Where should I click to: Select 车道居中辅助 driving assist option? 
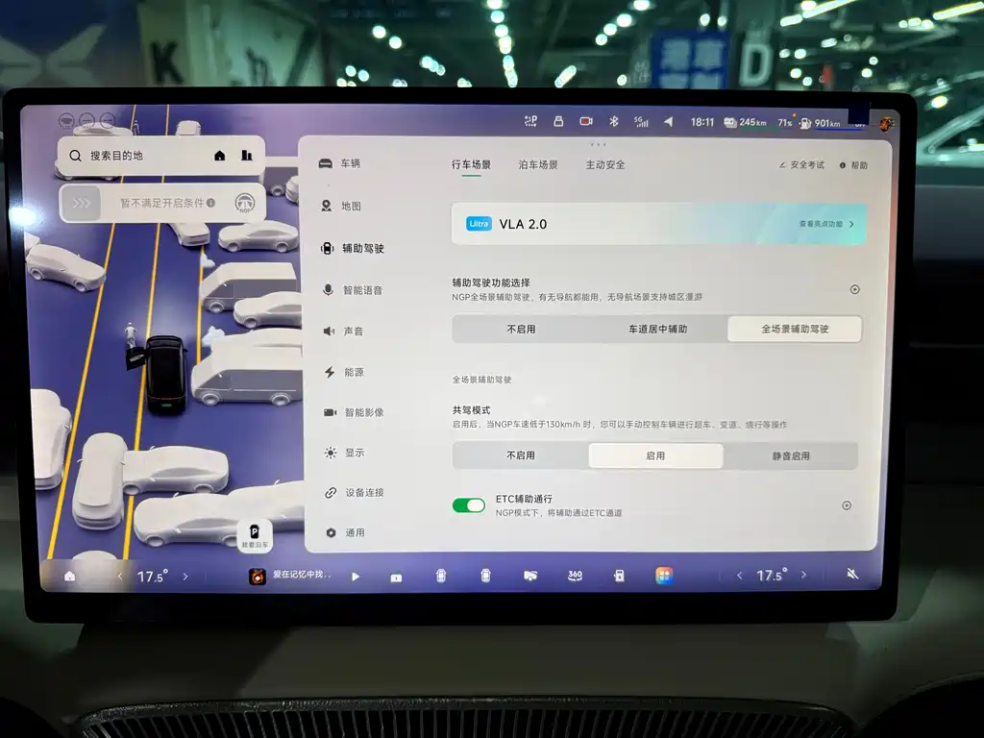point(657,329)
